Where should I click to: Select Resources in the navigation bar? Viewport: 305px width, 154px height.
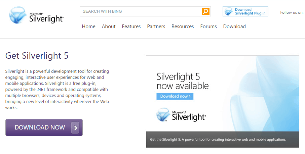(183, 27)
